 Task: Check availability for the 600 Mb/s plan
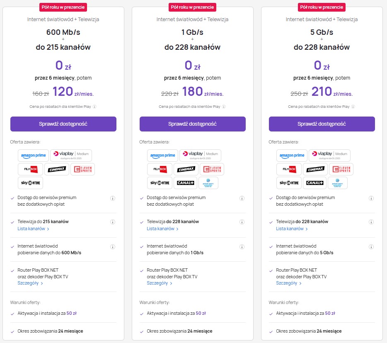(63, 124)
